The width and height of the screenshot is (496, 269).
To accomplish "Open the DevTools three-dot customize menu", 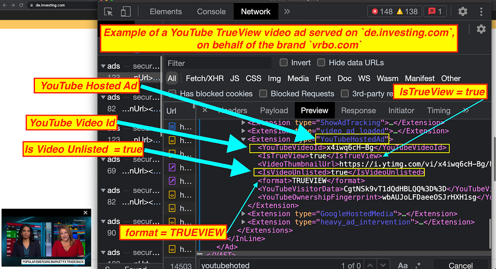I will pyautogui.click(x=481, y=12).
